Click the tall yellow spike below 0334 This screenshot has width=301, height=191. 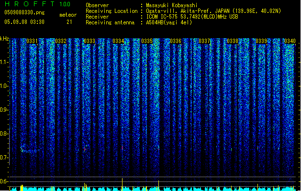pyautogui.click(x=123, y=184)
